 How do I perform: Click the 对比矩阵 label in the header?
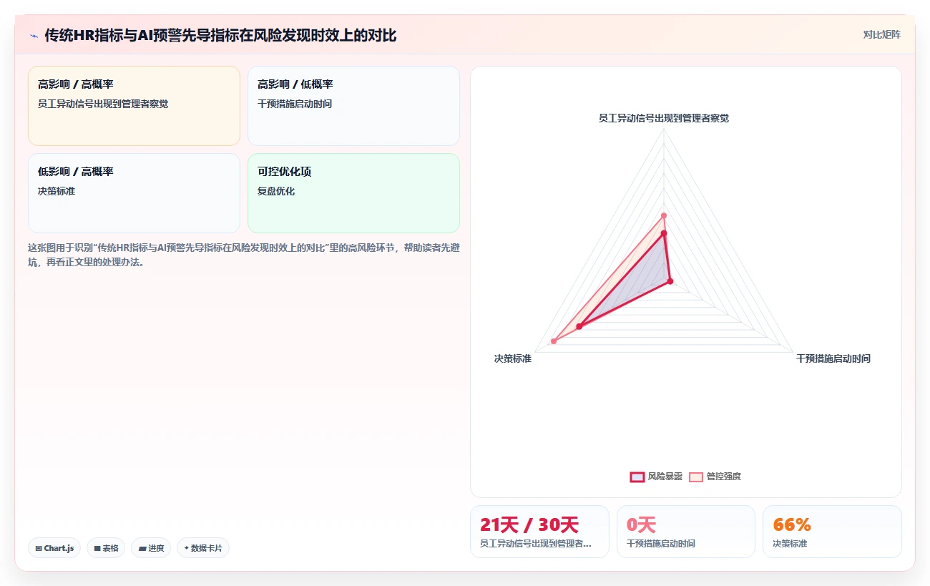[881, 34]
